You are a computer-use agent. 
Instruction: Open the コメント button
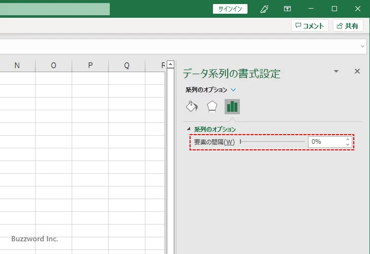310,25
